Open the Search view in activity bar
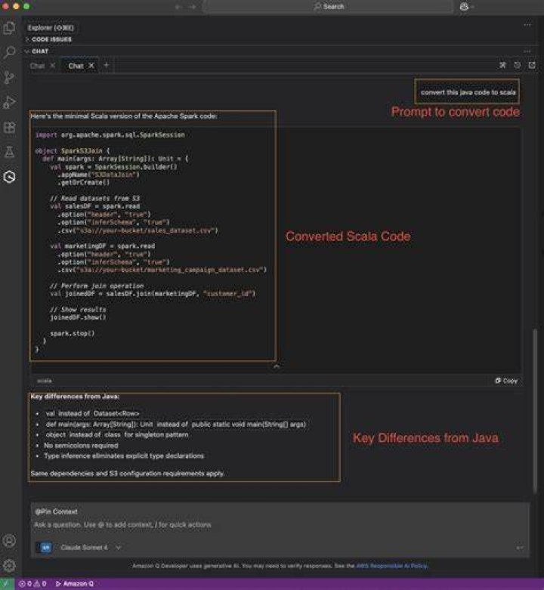544x590 pixels. 9,52
